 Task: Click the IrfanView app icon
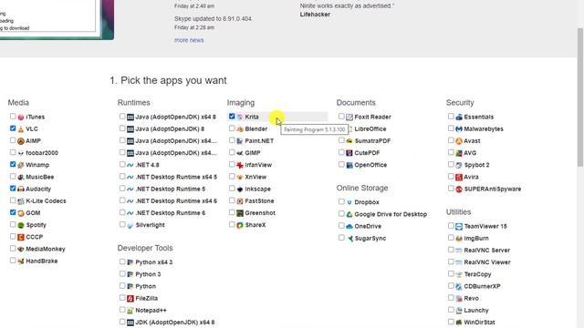pos(240,165)
